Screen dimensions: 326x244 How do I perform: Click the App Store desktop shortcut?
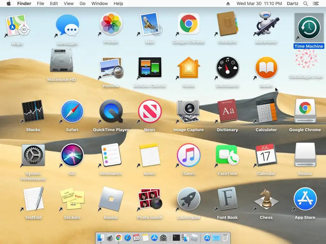click(x=305, y=199)
